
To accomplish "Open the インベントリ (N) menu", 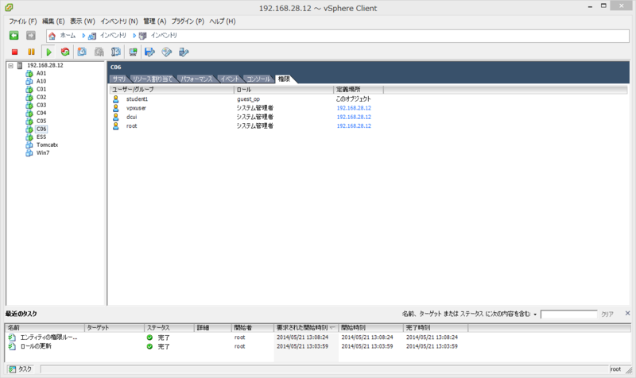I will click(x=118, y=21).
